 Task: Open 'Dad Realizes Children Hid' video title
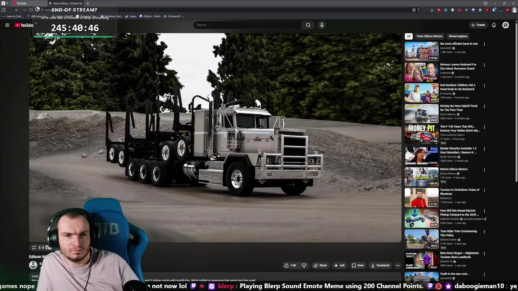click(458, 87)
